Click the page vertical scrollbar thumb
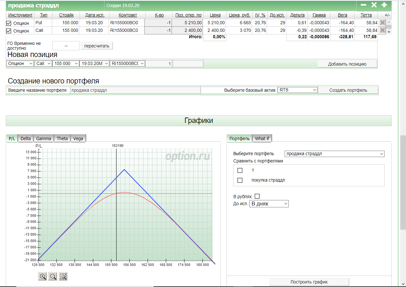This screenshot has height=287, width=406. [x=403, y=182]
